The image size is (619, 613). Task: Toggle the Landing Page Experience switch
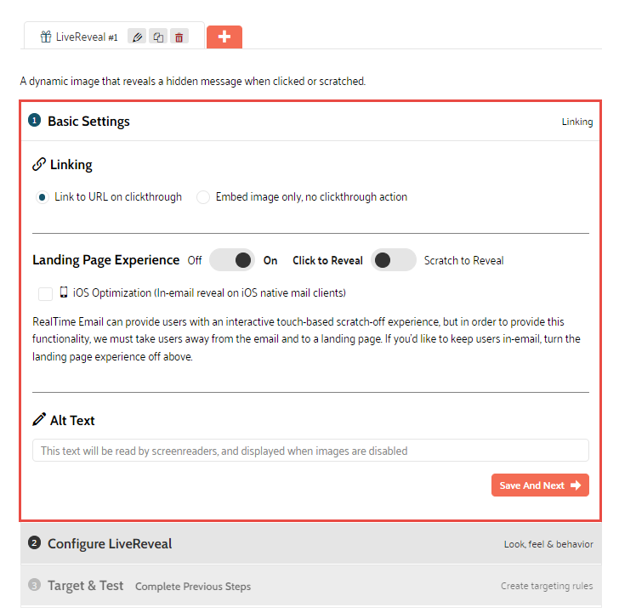pyautogui.click(x=232, y=260)
